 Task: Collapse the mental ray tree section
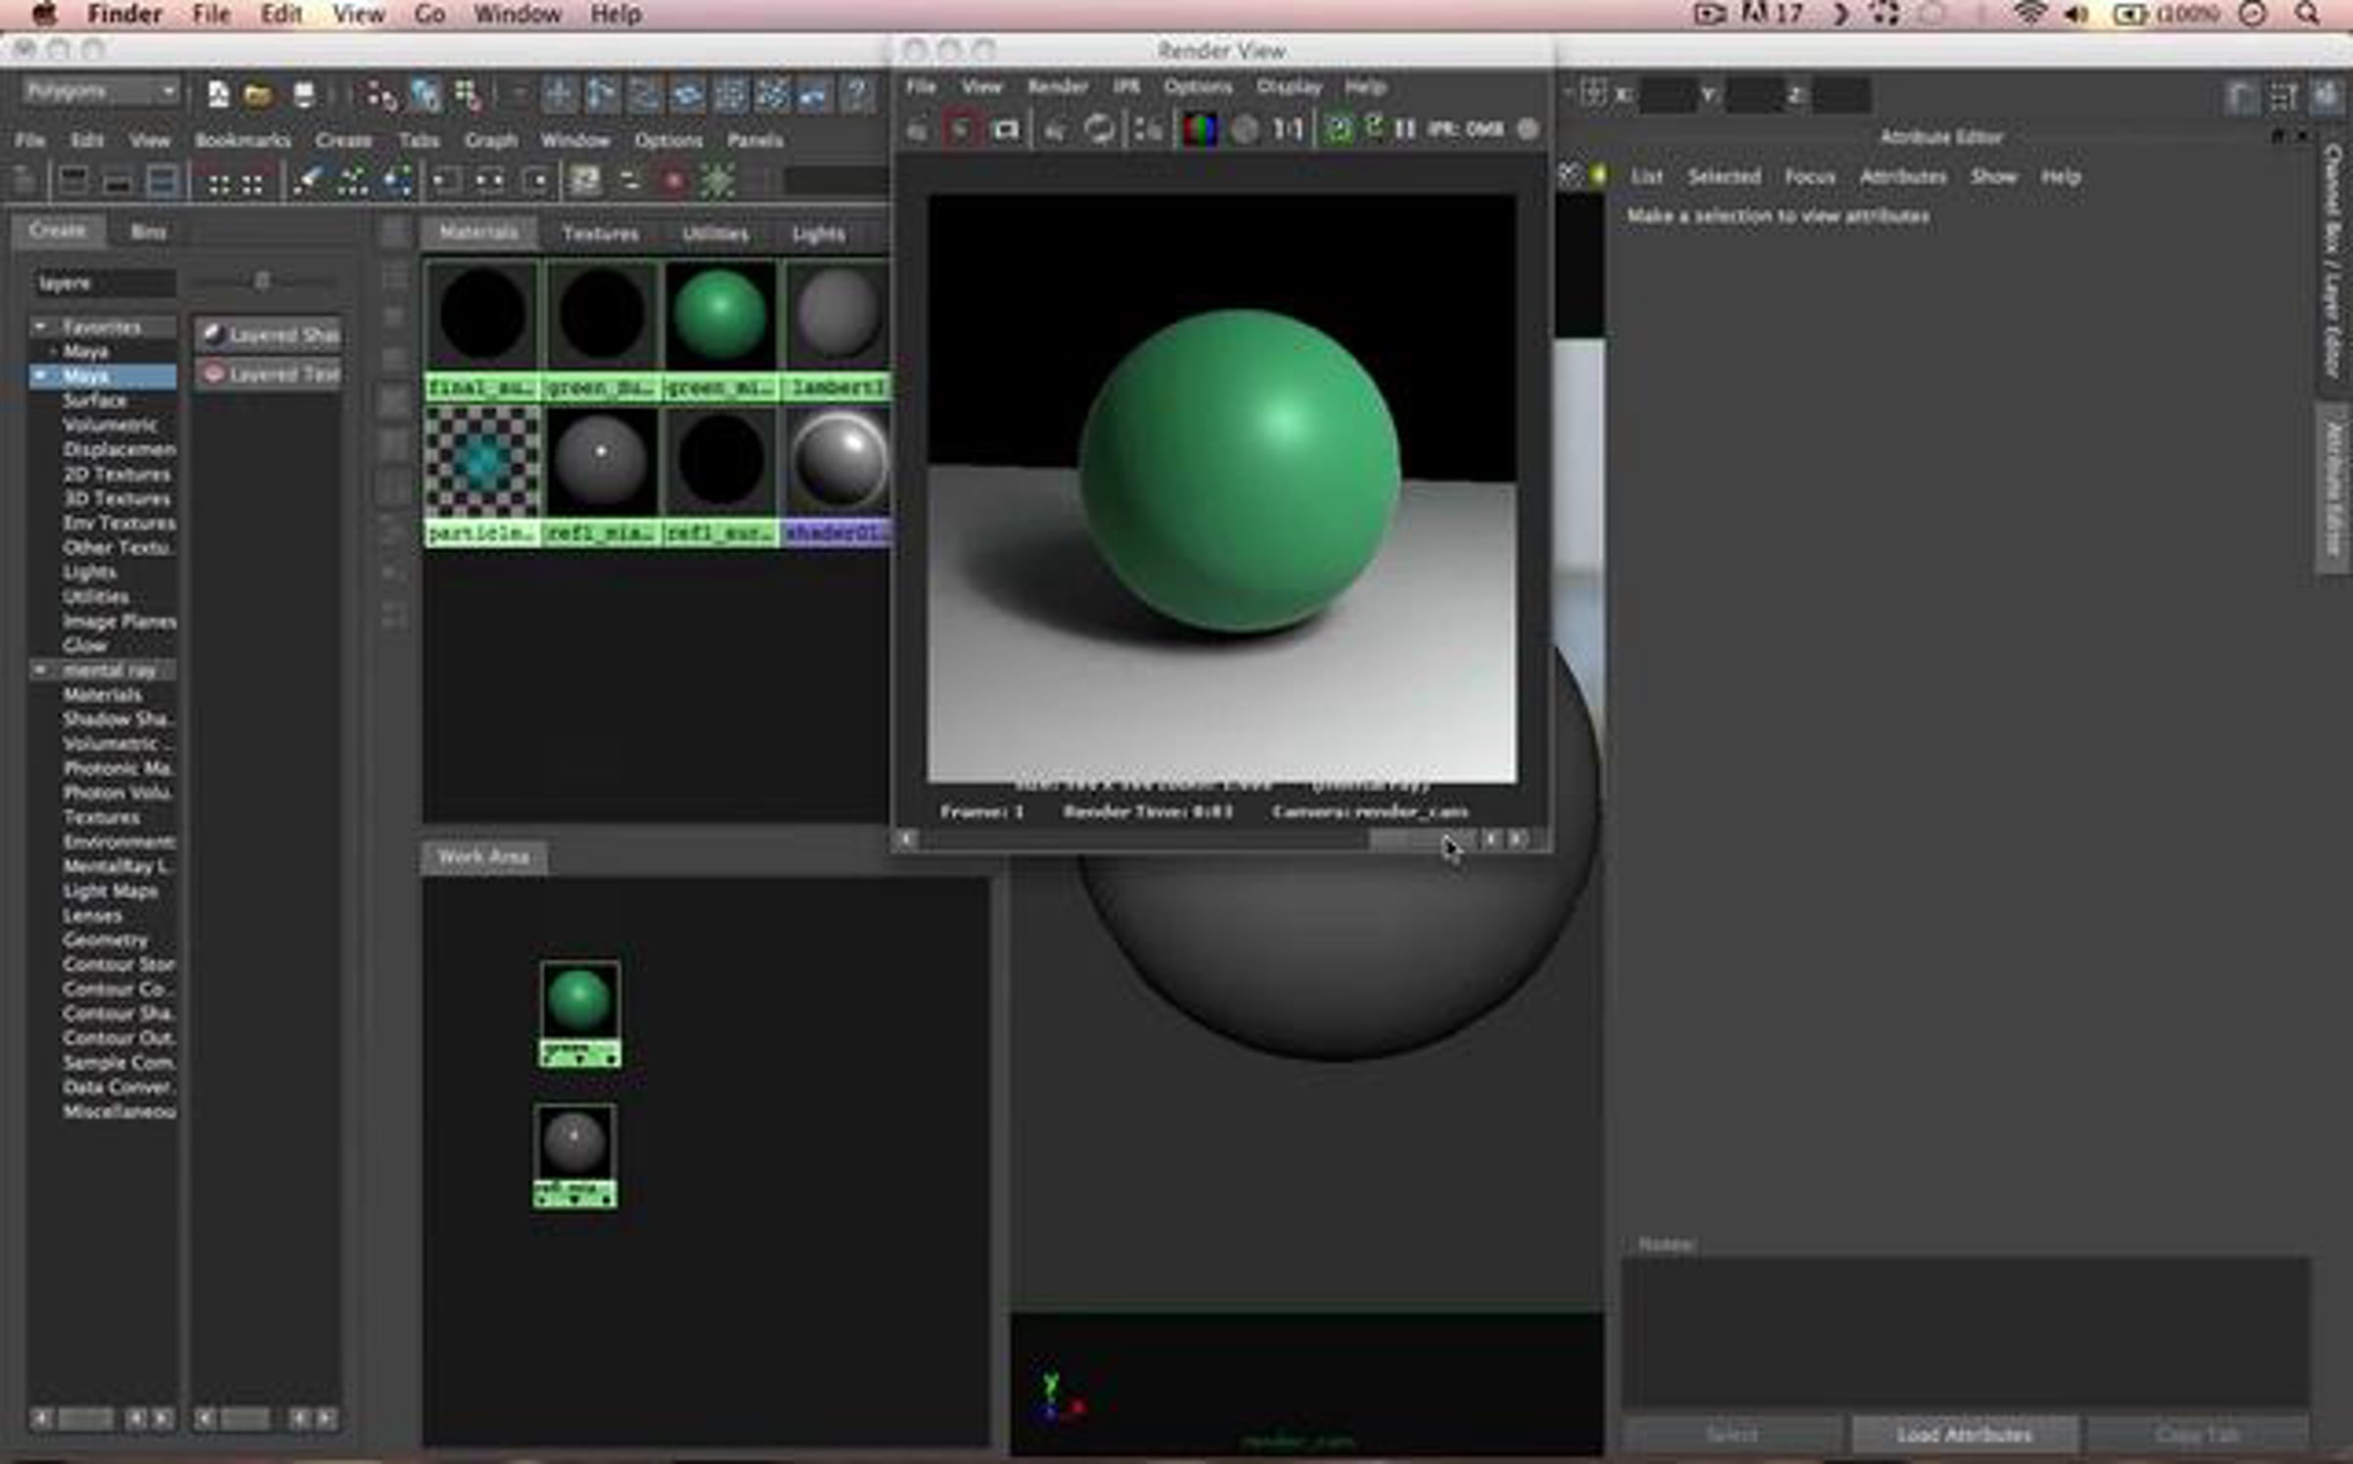point(40,670)
